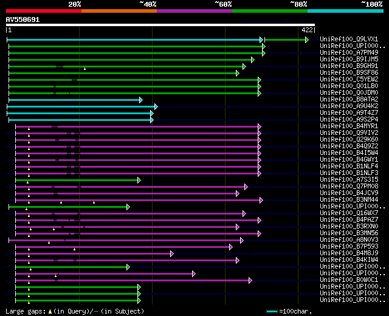Open the UniRef100_Q9LVX1 hit label

coord(349,39)
